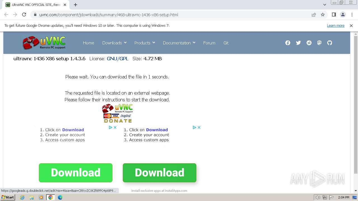This screenshot has height=201, width=358.
Task: Open a new browser tab
Action: point(76,5)
